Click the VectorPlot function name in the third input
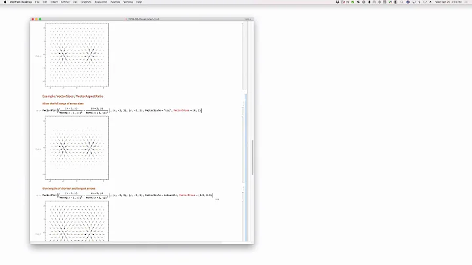 pos(49,195)
